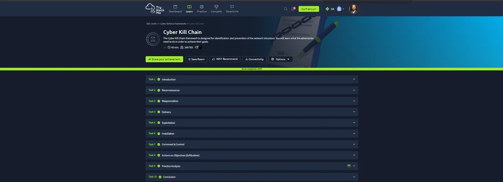This screenshot has height=182, width=503.
Task: Click the difficulty bars icon
Action: [165, 47]
